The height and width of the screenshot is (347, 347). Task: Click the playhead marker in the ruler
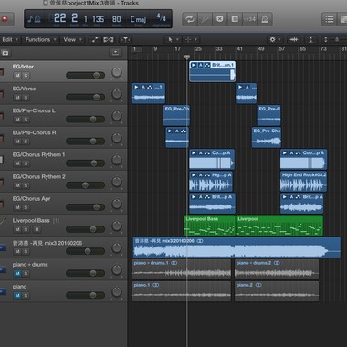click(x=187, y=57)
